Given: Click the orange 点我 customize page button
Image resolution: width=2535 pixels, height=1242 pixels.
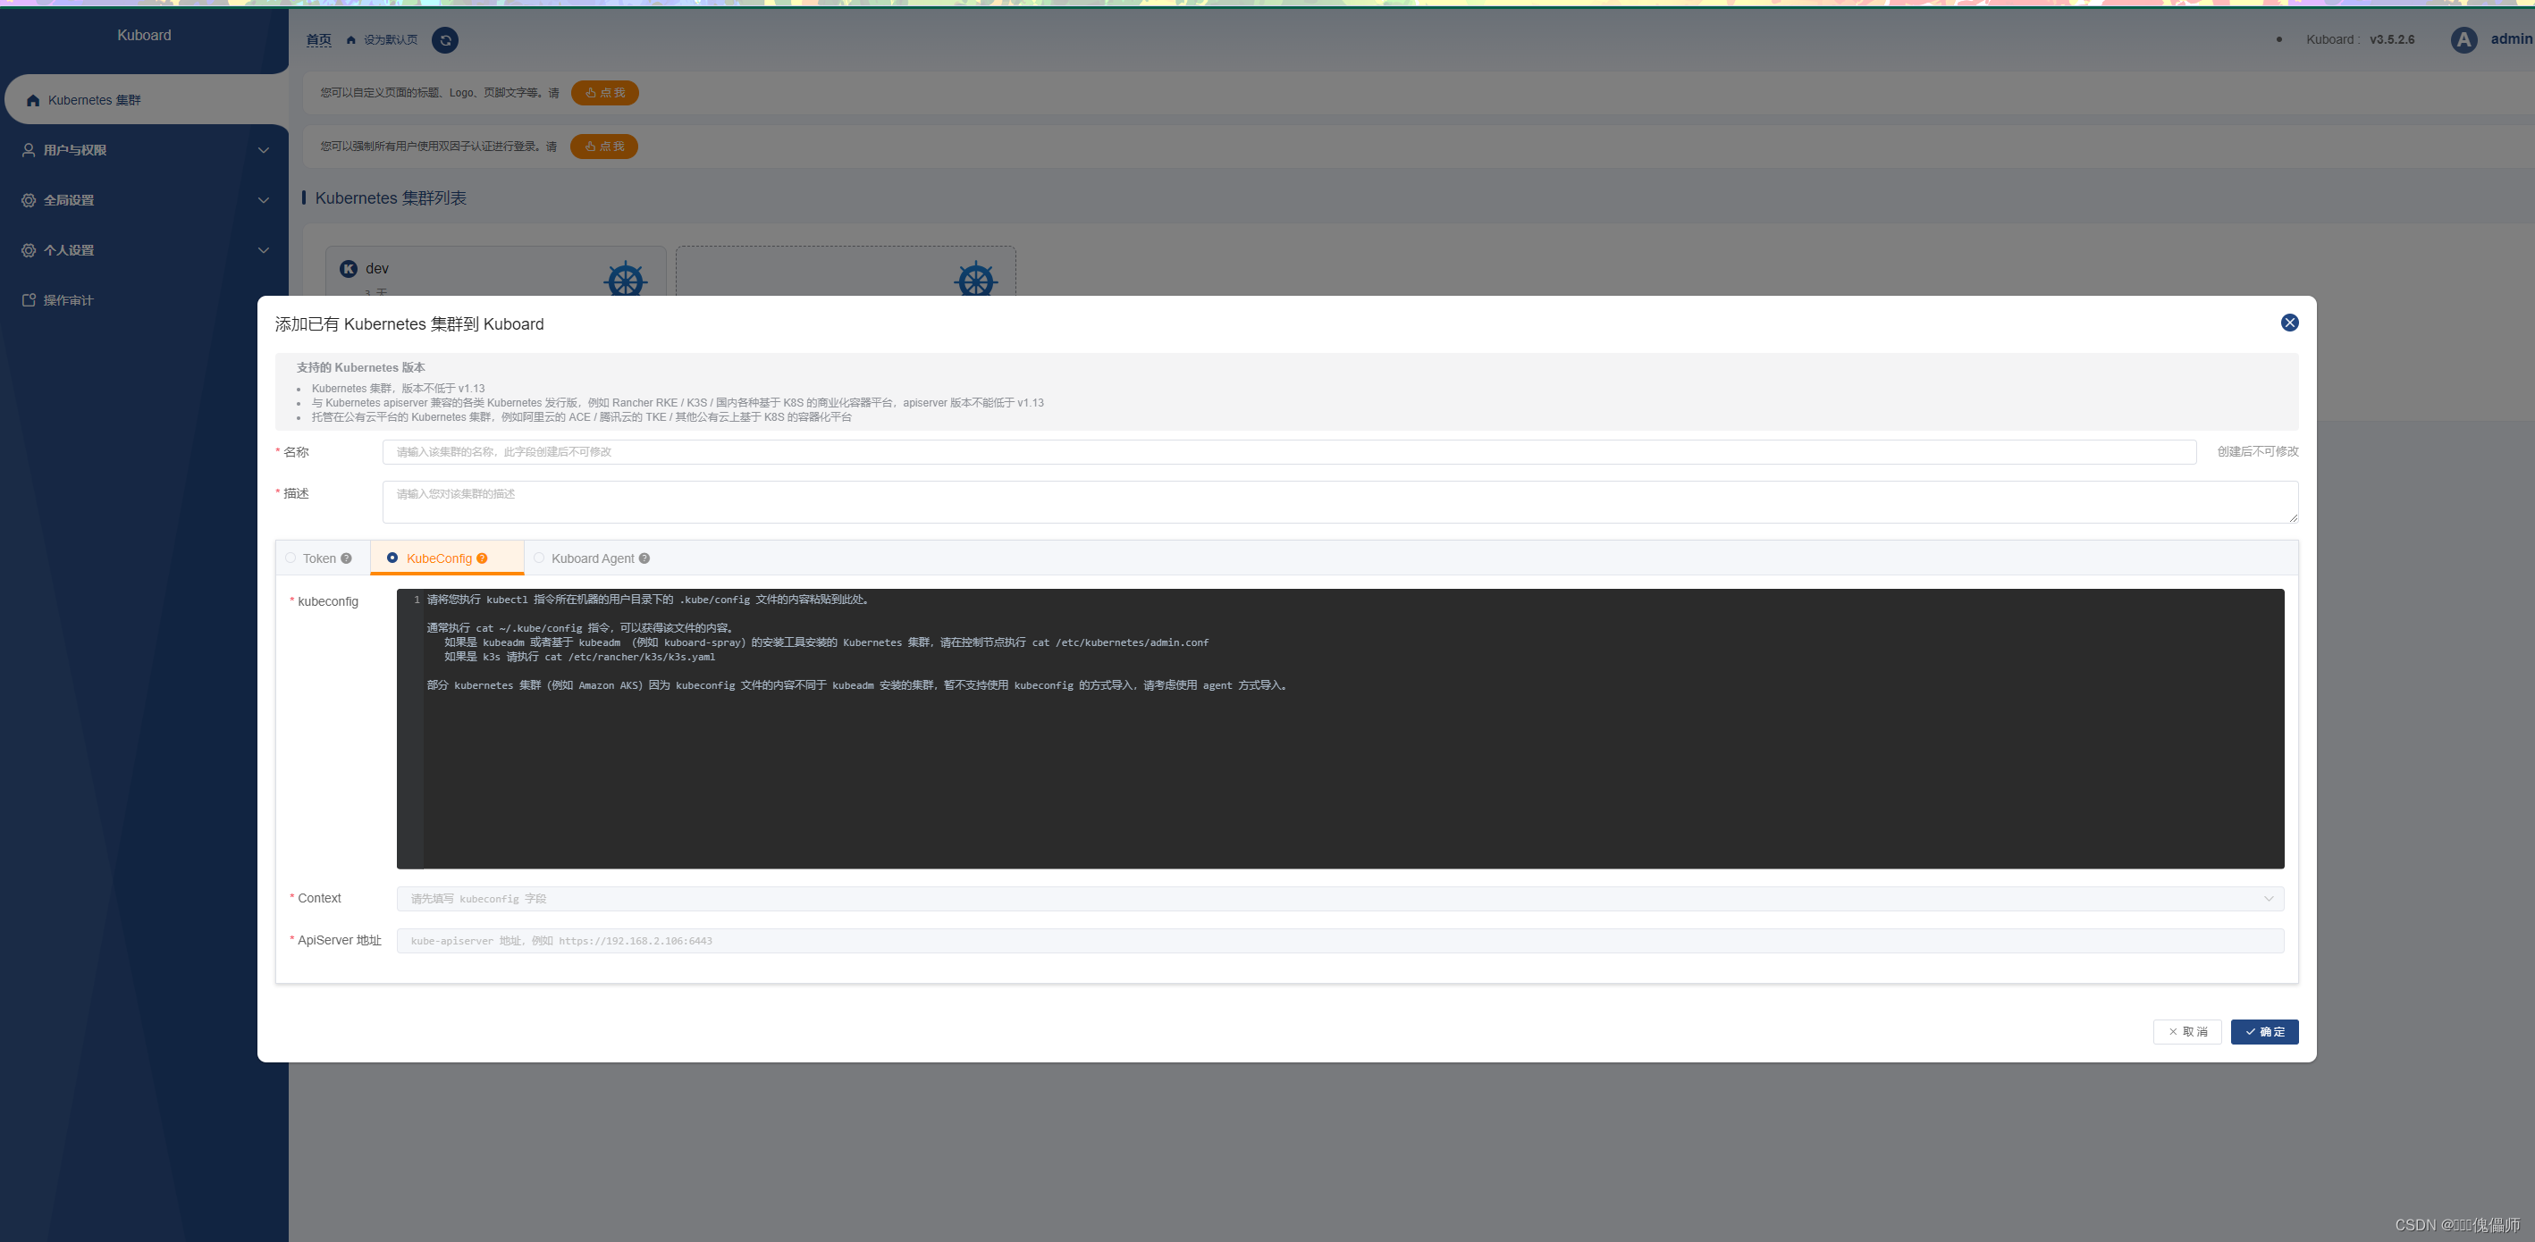Looking at the screenshot, I should (604, 92).
